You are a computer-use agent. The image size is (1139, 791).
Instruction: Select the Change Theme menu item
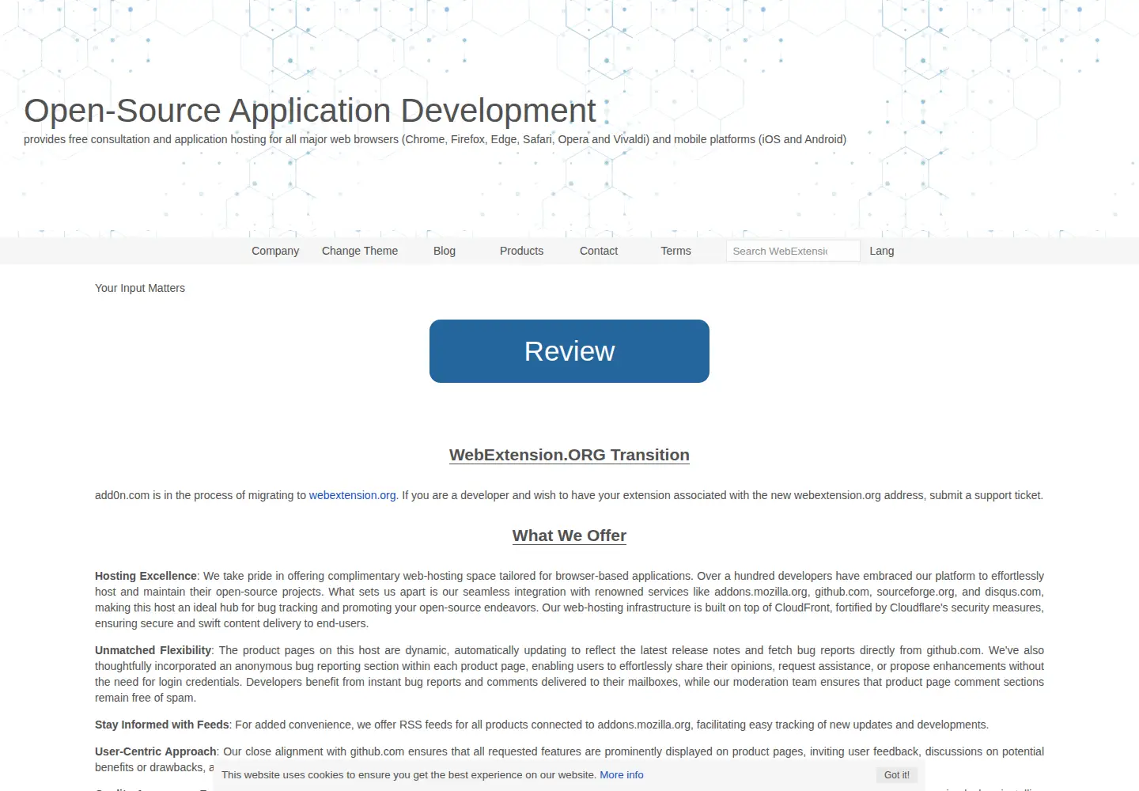pyautogui.click(x=360, y=251)
